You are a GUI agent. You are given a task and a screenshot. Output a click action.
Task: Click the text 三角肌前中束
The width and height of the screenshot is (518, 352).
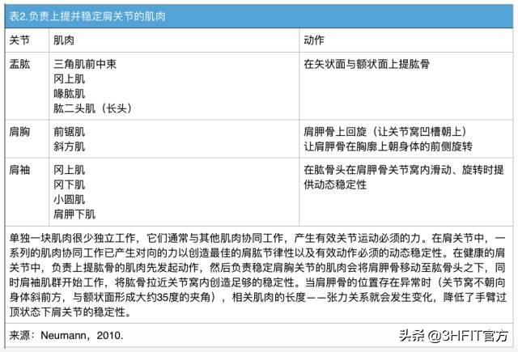(x=85, y=64)
